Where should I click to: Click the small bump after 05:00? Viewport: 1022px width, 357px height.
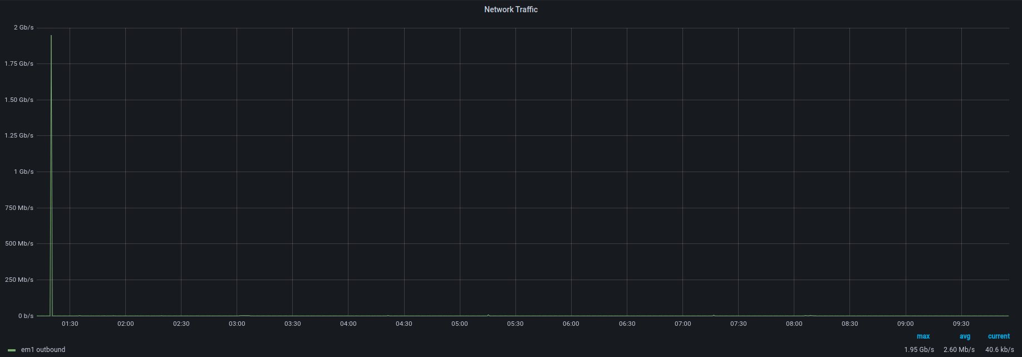click(x=488, y=315)
